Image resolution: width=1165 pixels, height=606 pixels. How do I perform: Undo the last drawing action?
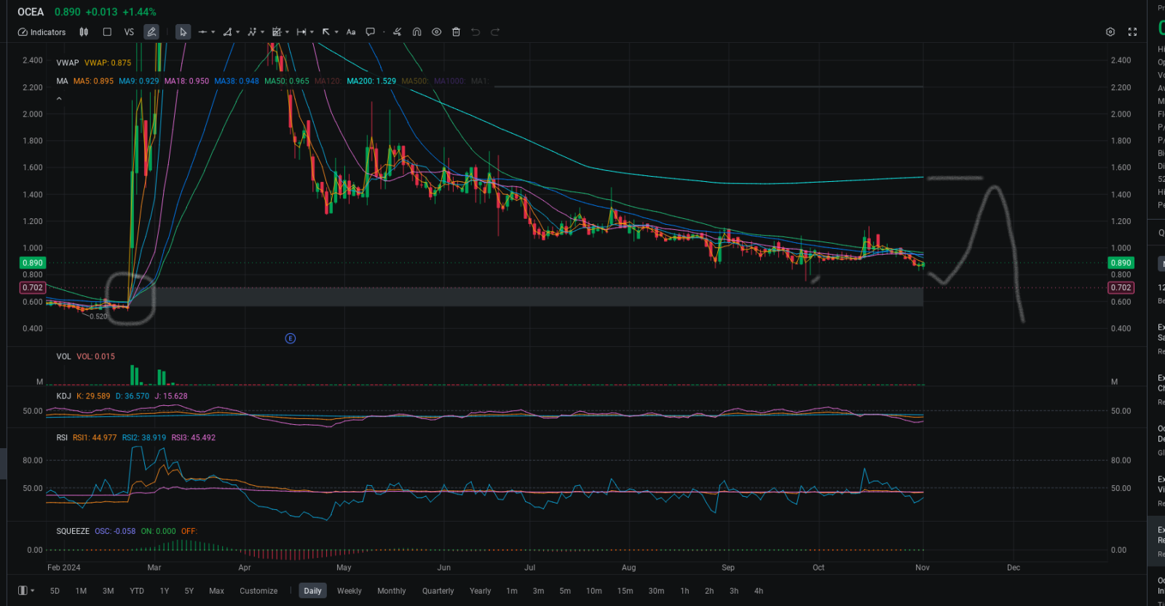tap(475, 32)
